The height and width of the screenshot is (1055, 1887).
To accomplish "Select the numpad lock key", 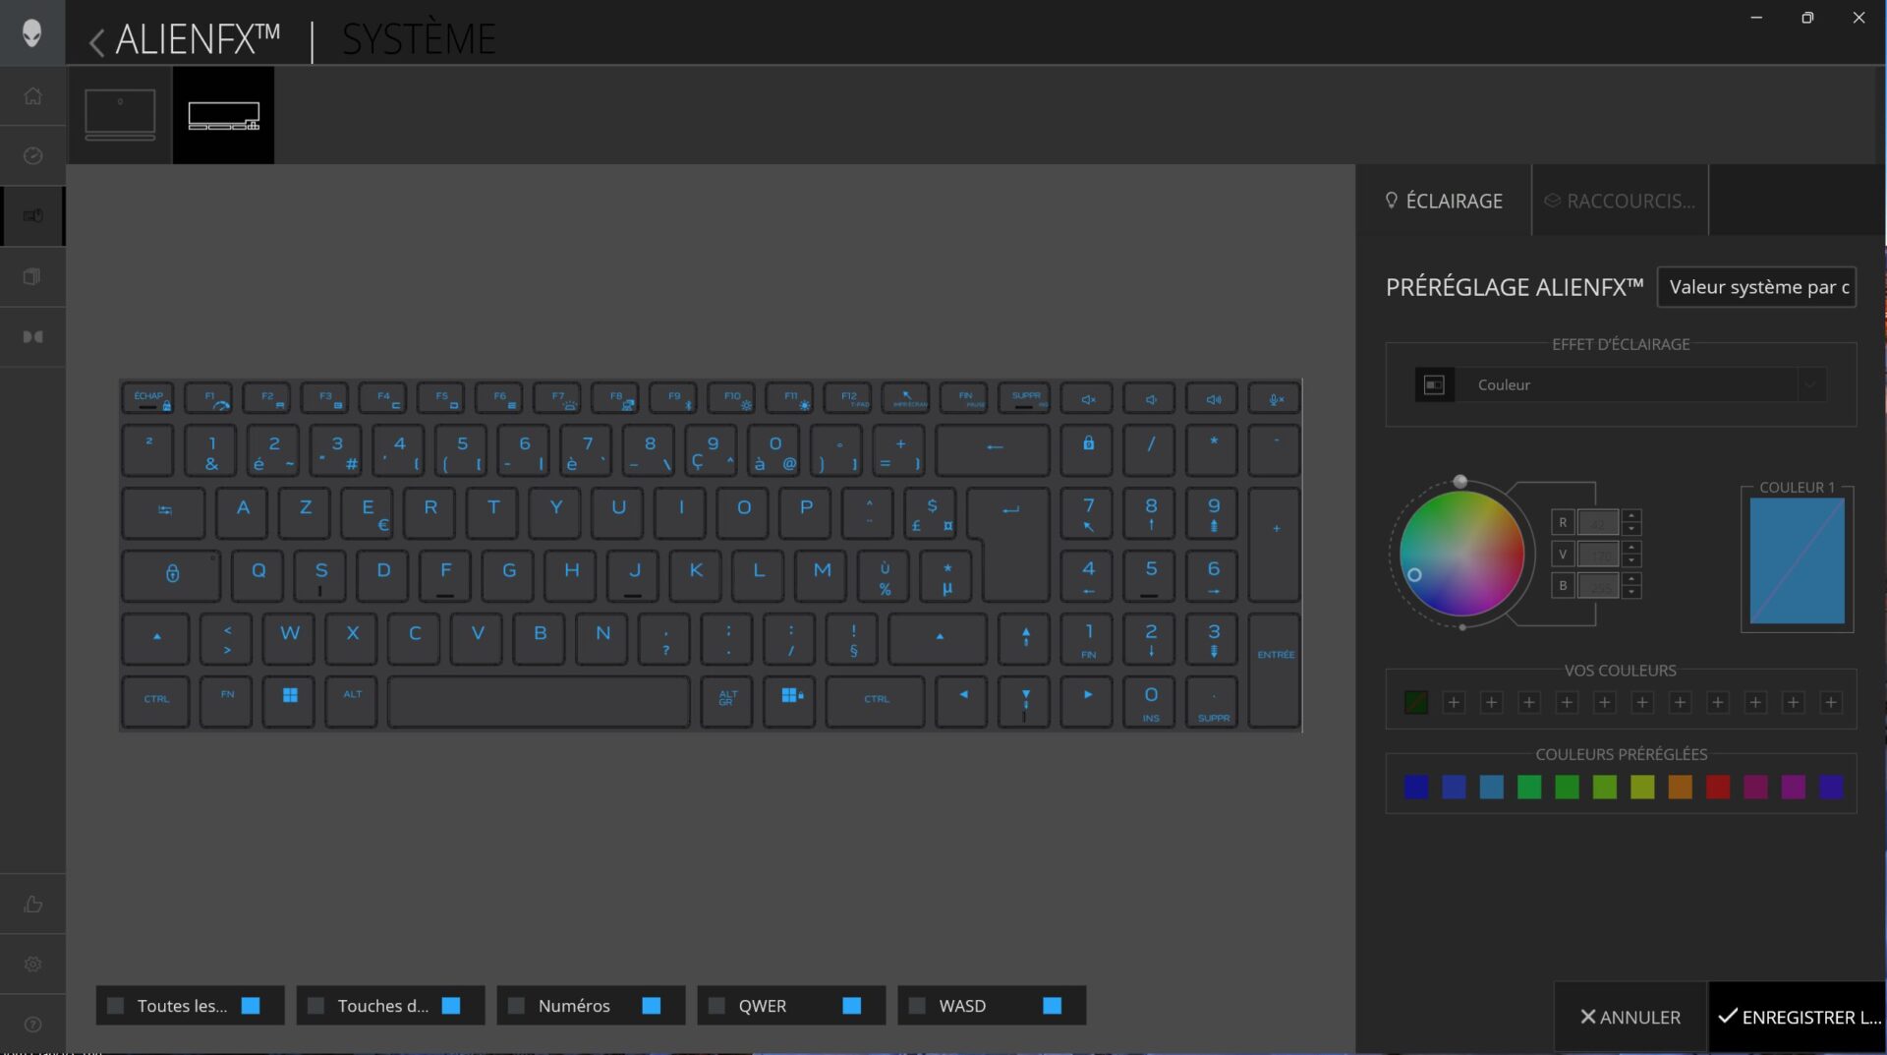I will tap(1088, 450).
